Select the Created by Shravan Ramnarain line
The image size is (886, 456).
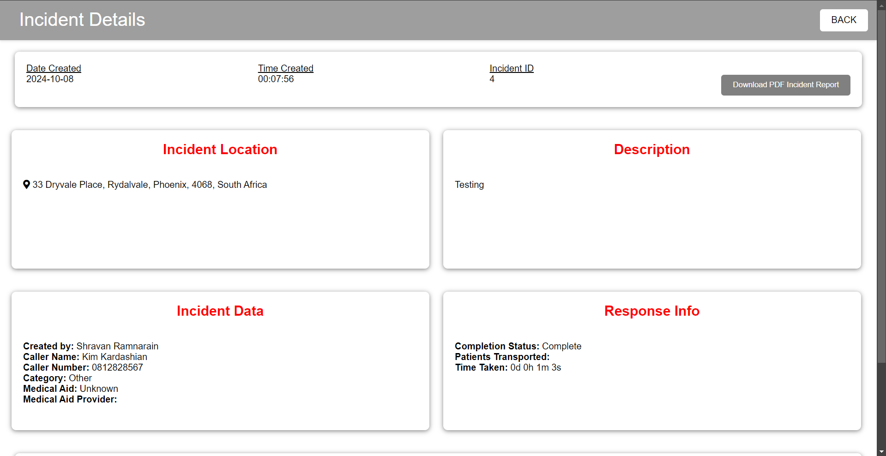tap(90, 346)
